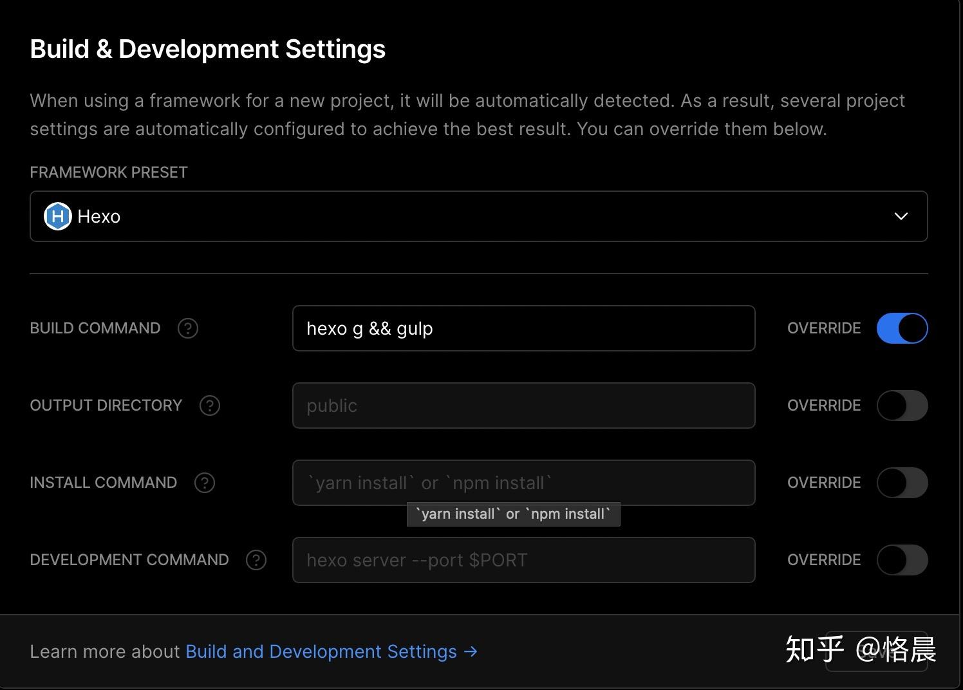This screenshot has height=690, width=963.
Task: Click the Output Directory field showing 'public'
Action: click(x=523, y=406)
